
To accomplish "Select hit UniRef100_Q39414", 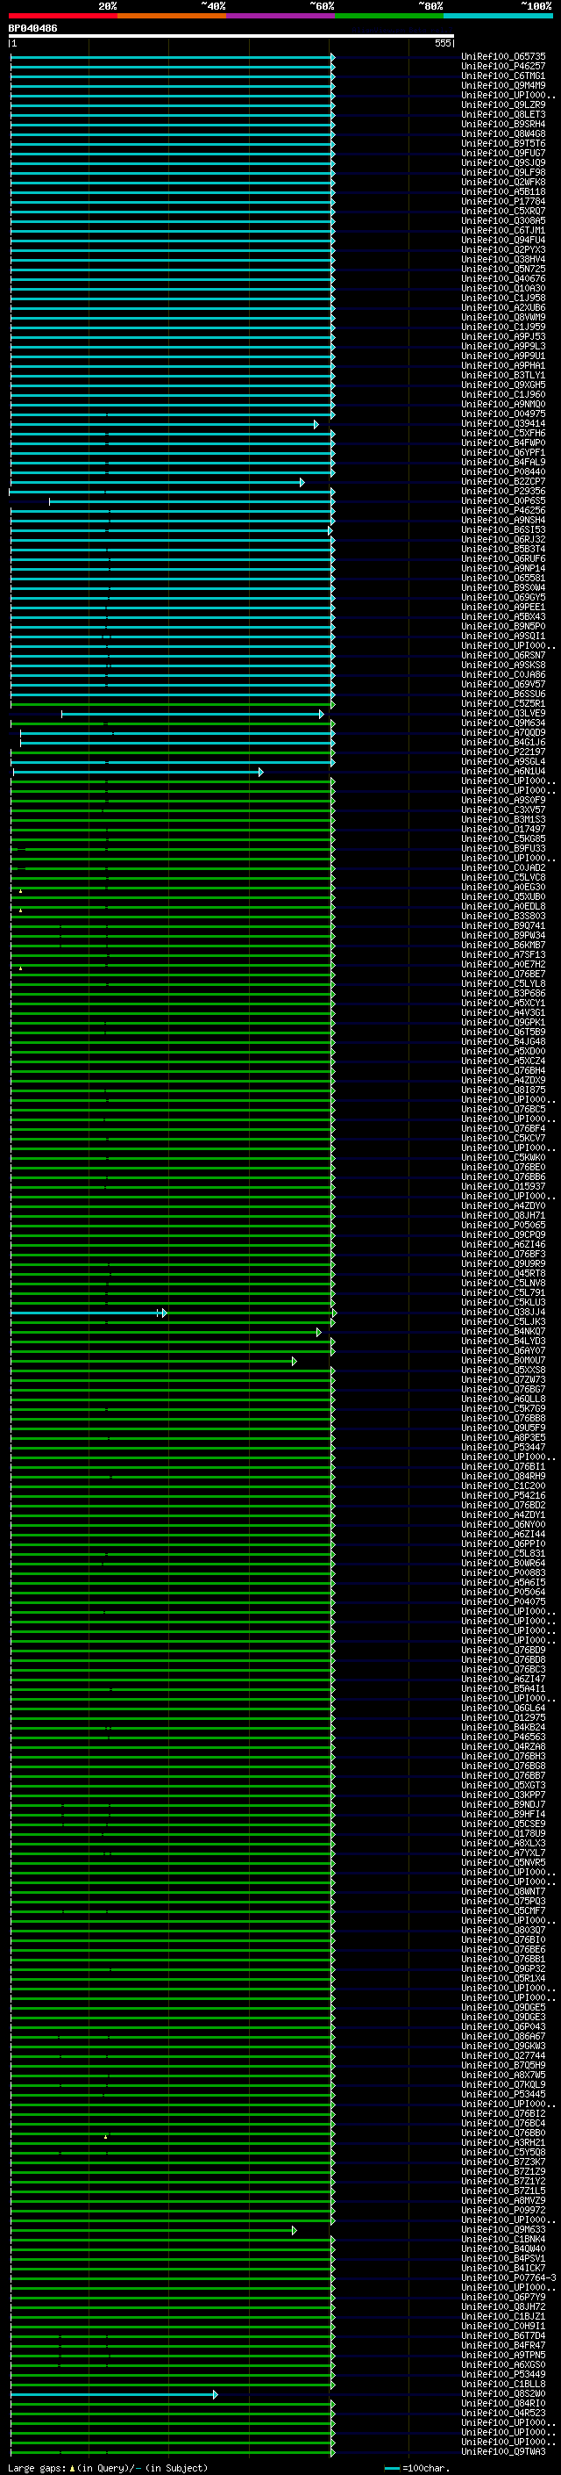I will click(x=503, y=424).
